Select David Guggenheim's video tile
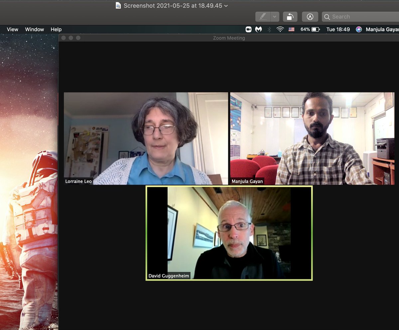Image resolution: width=399 pixels, height=330 pixels. click(x=229, y=233)
